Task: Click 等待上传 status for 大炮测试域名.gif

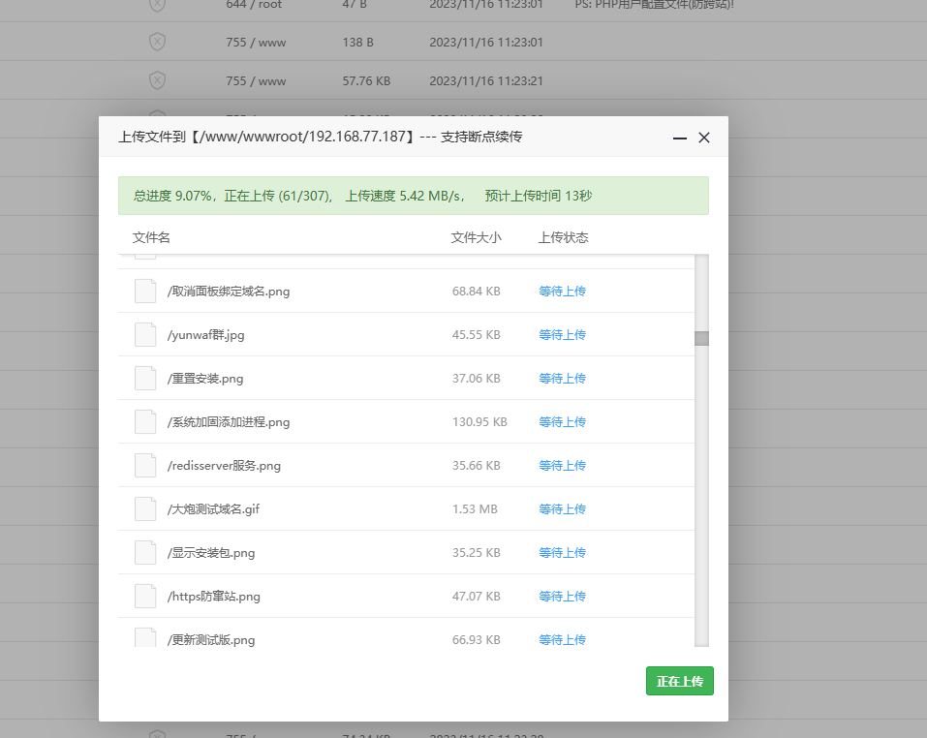Action: click(562, 508)
